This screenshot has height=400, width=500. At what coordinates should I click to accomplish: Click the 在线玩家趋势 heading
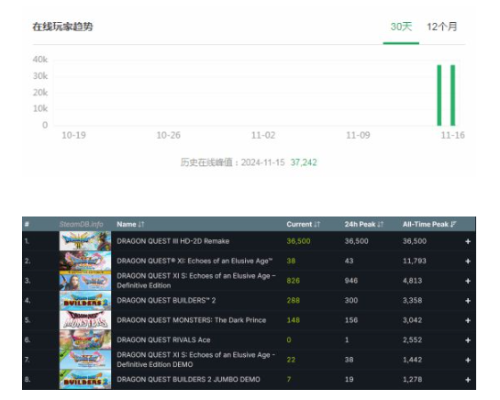[62, 27]
